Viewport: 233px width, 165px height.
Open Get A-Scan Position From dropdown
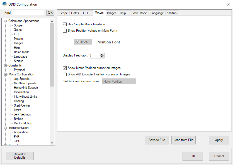(x=119, y=82)
